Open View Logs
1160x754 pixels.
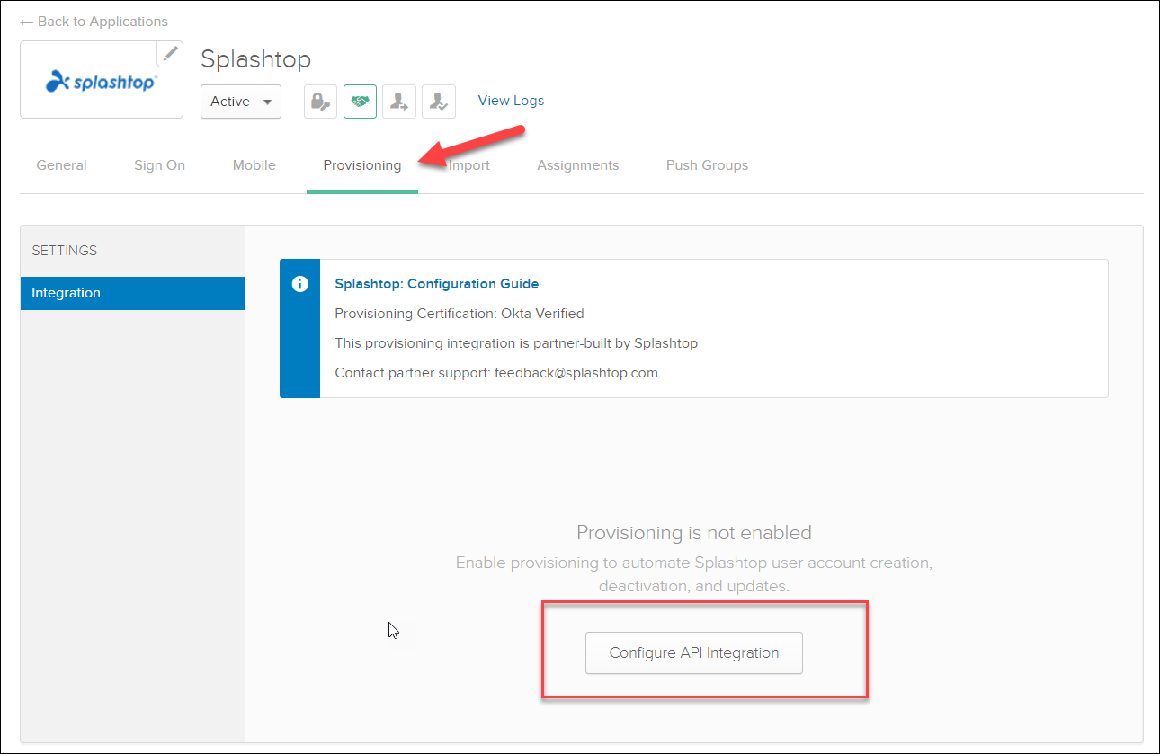511,101
